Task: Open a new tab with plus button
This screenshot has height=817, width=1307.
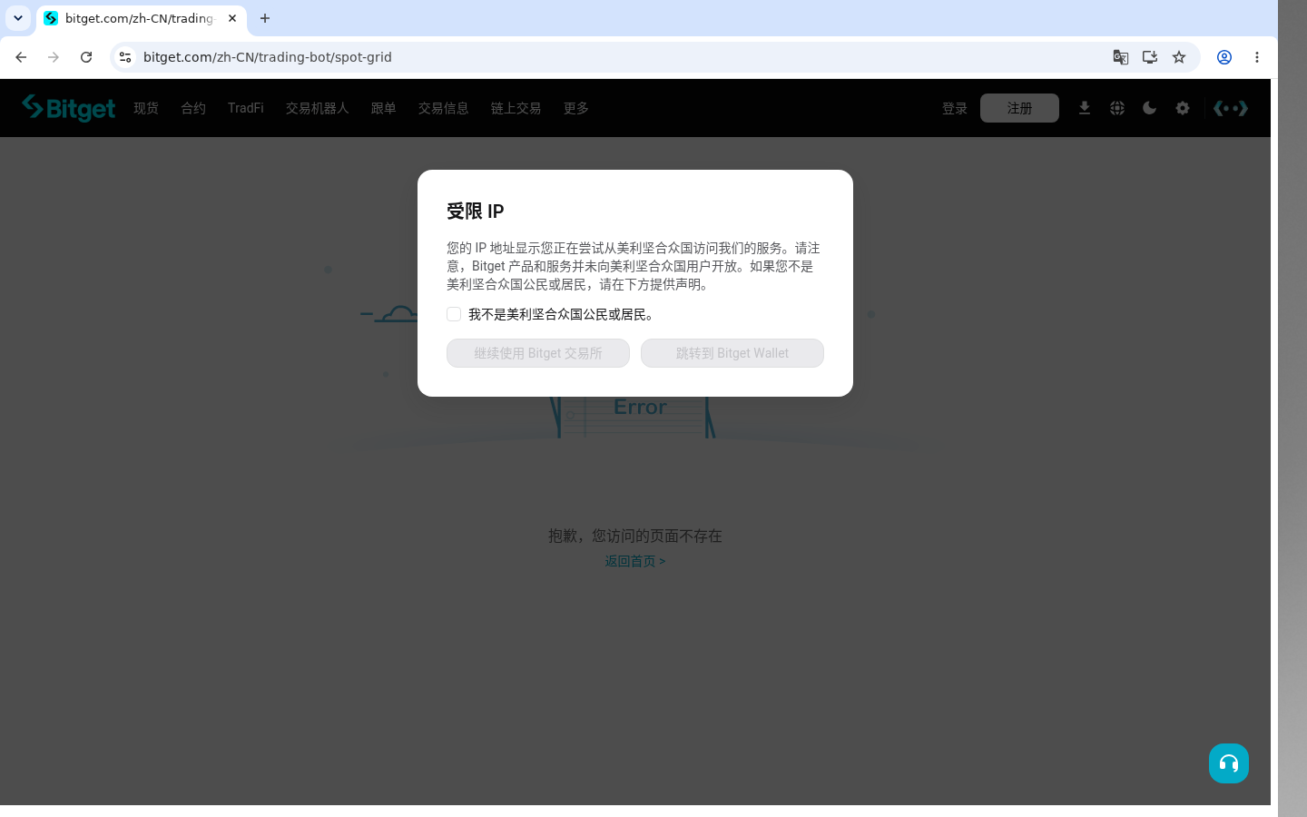Action: (x=265, y=18)
